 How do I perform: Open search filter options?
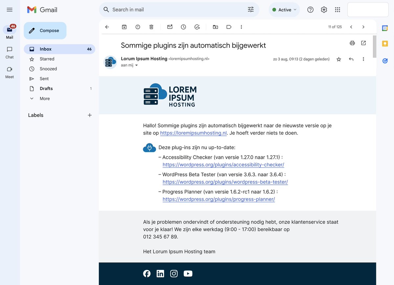[x=251, y=10]
